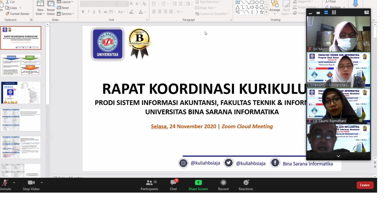Leave the Zoom meeting

(365, 185)
